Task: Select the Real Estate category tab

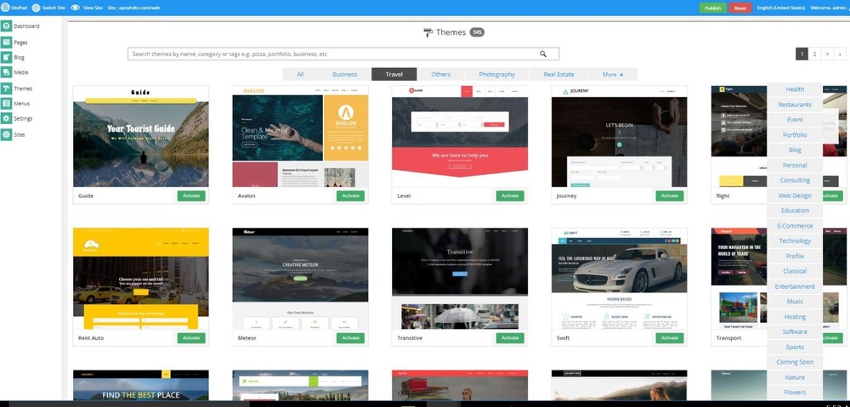Action: pos(558,74)
